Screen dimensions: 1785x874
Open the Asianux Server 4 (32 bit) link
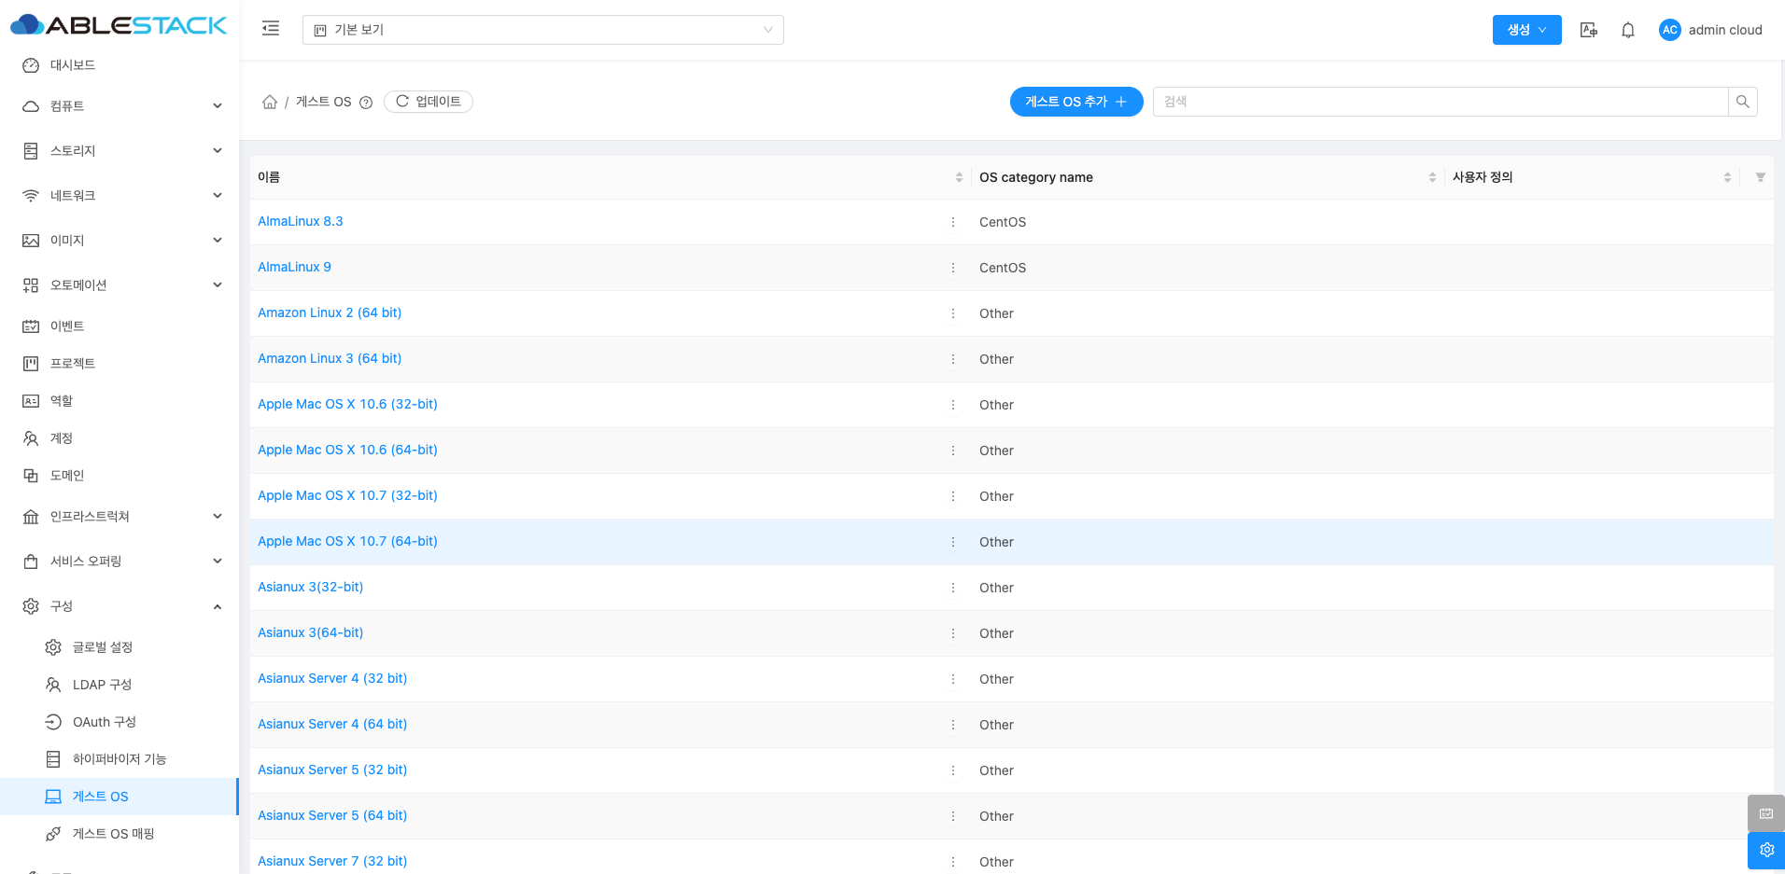pos(332,678)
